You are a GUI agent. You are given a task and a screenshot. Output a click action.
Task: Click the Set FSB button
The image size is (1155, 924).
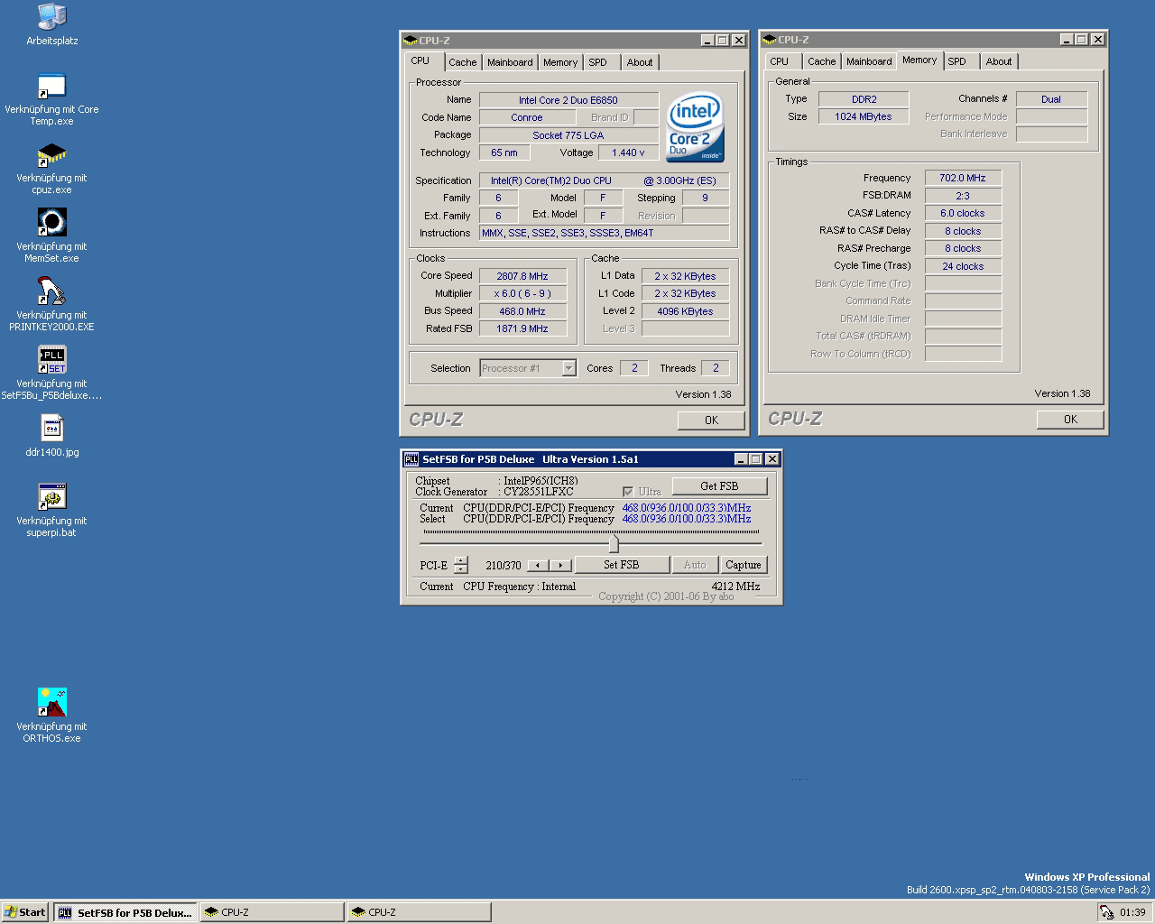[622, 565]
